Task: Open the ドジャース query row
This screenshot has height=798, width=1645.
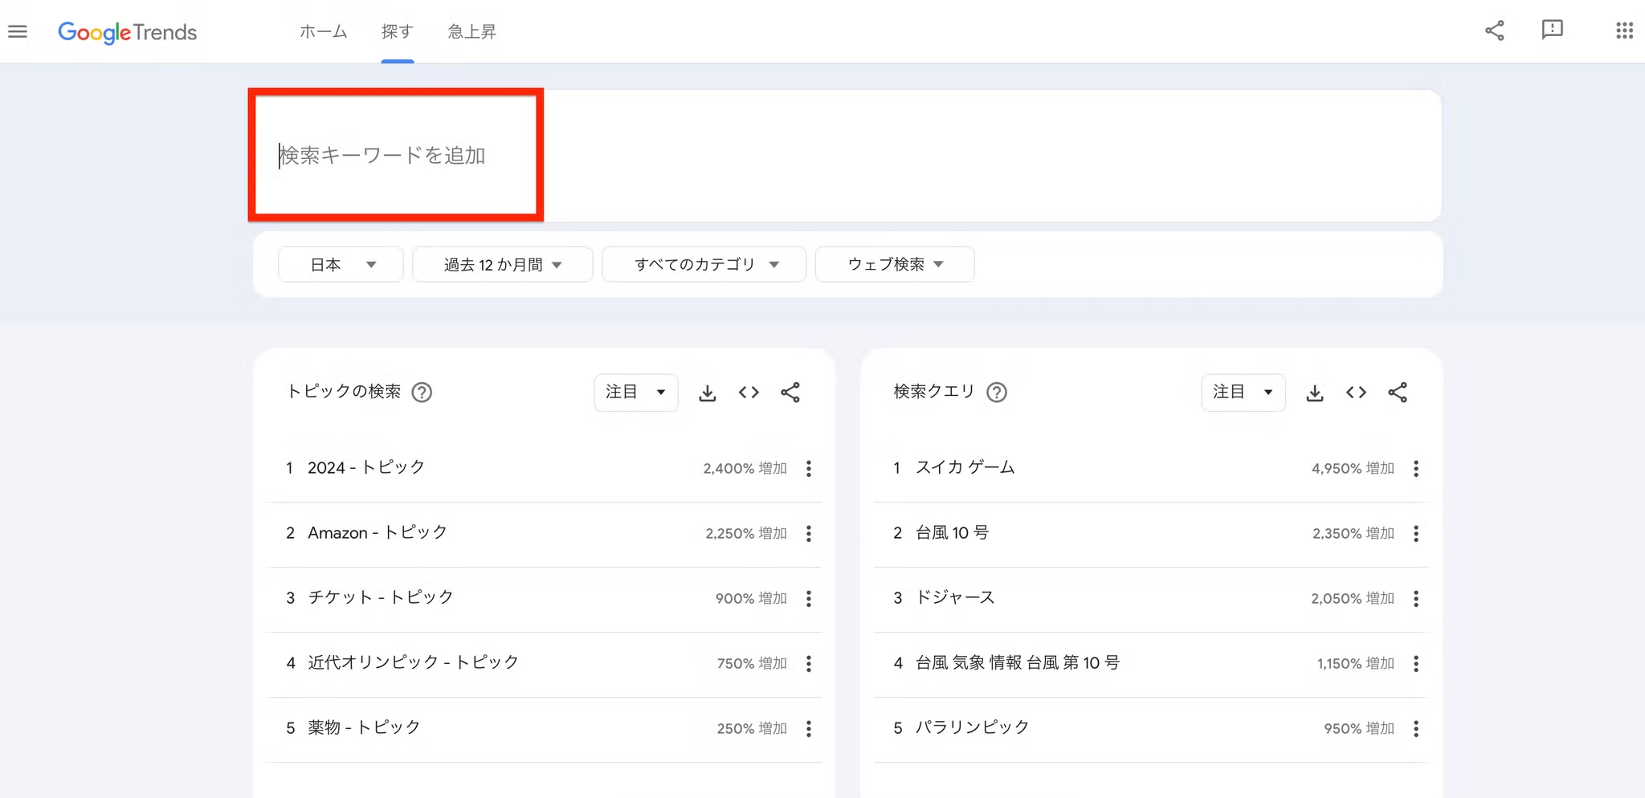Action: [x=1151, y=598]
